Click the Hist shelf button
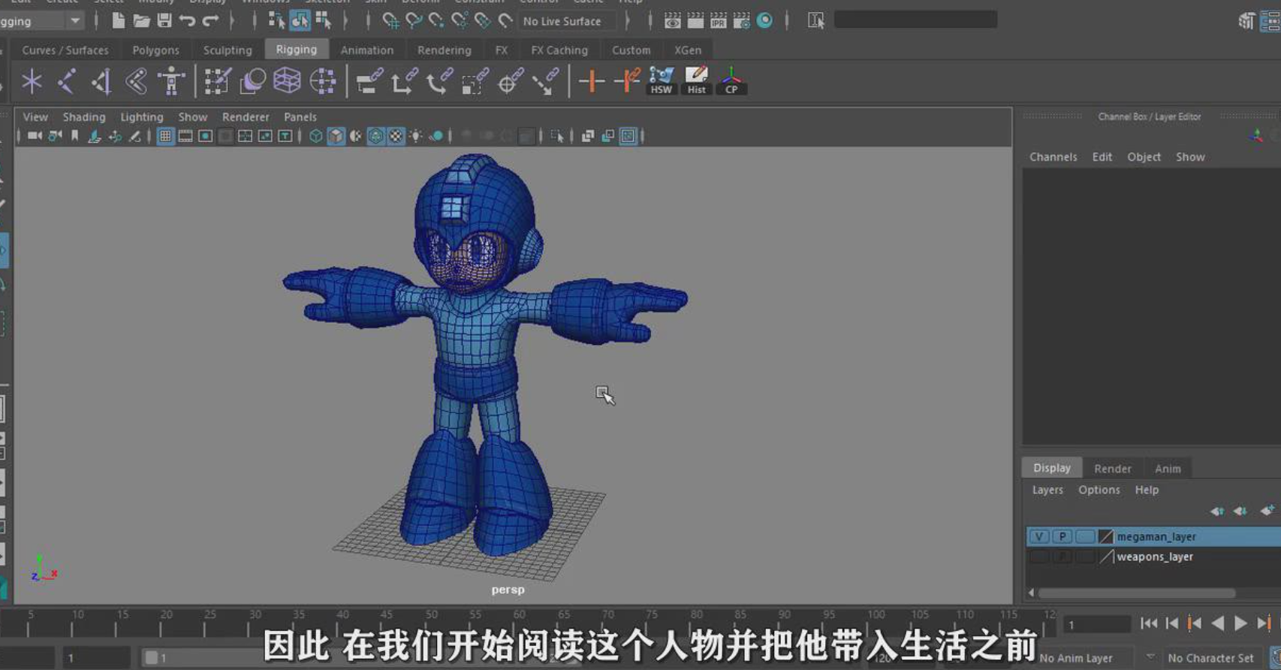The width and height of the screenshot is (1281, 670). tap(696, 81)
